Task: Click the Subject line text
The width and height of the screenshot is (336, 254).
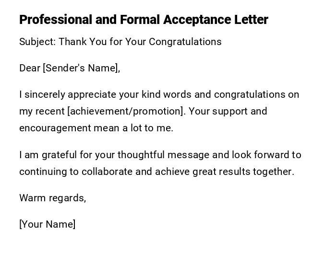Action: click(x=120, y=42)
